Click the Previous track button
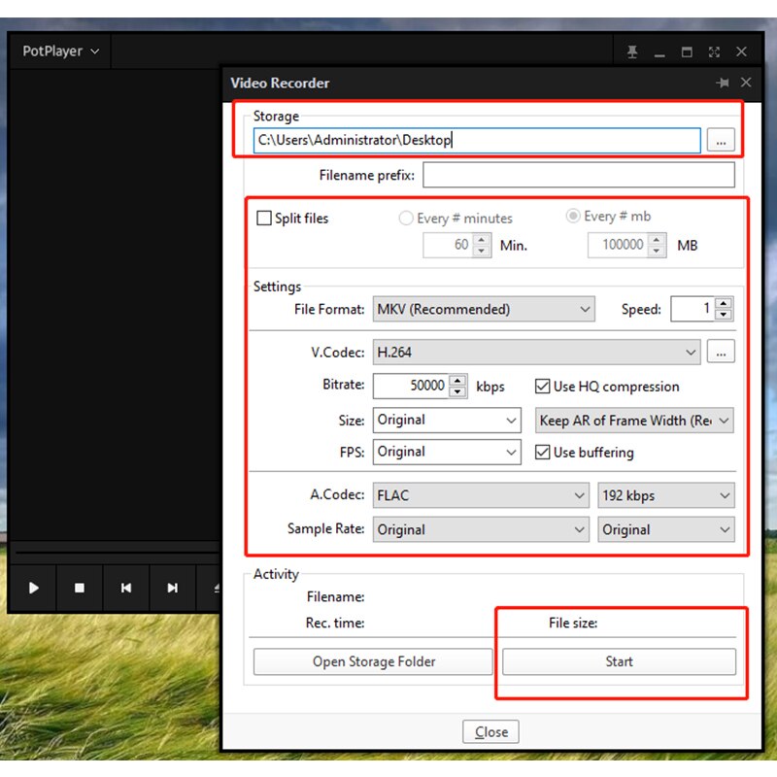The image size is (777, 777). [x=126, y=588]
